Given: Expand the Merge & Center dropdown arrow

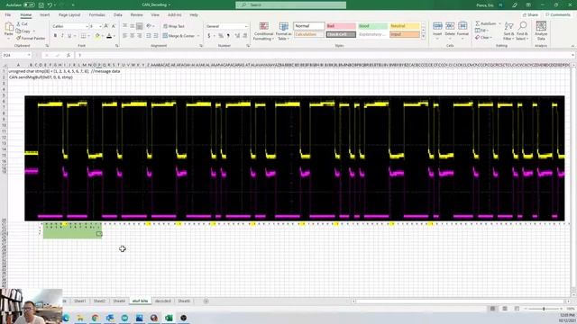Looking at the screenshot, I should 198,36.
